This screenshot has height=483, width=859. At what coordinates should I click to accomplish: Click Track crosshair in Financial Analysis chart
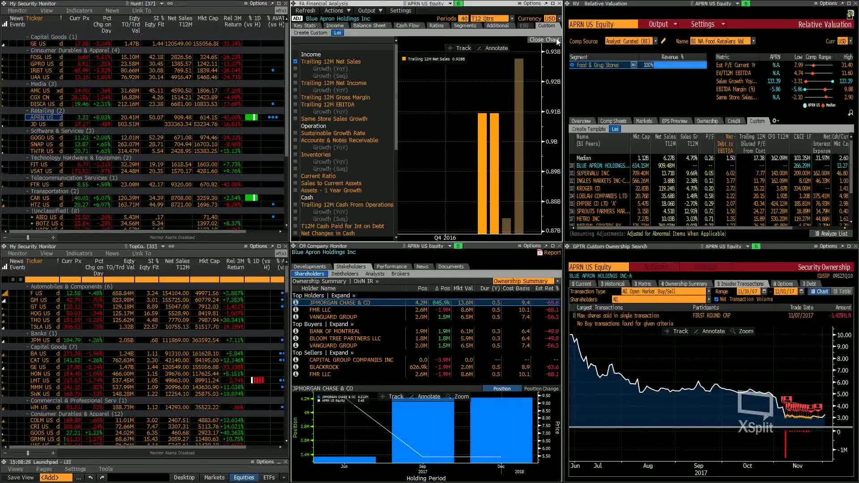tap(459, 48)
